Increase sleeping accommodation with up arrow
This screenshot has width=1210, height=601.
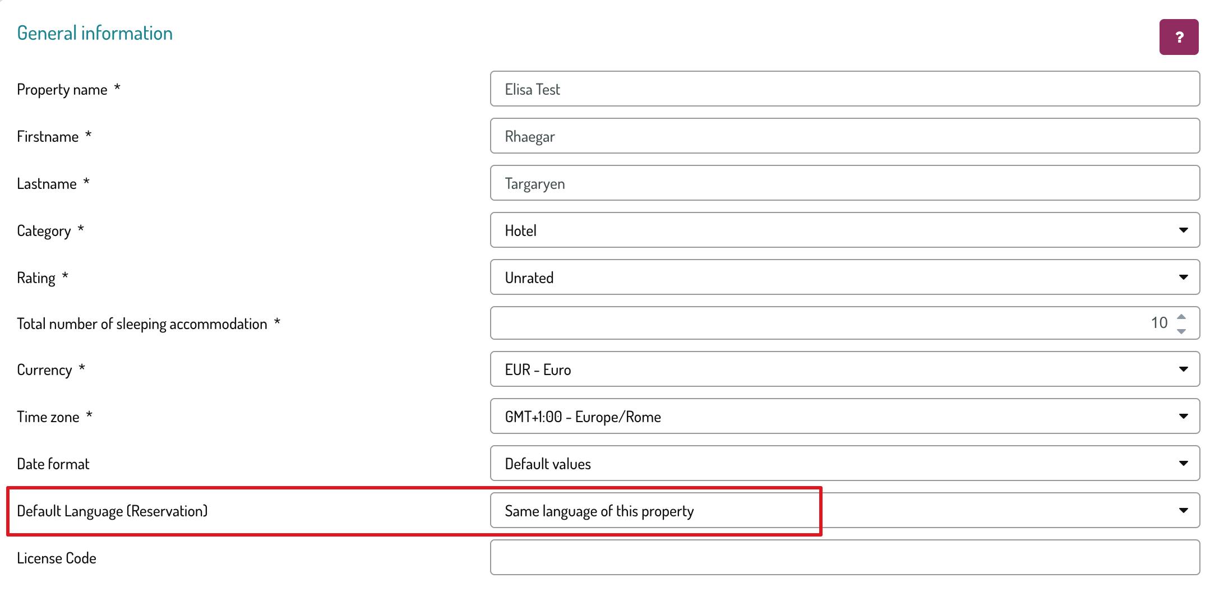(1181, 317)
